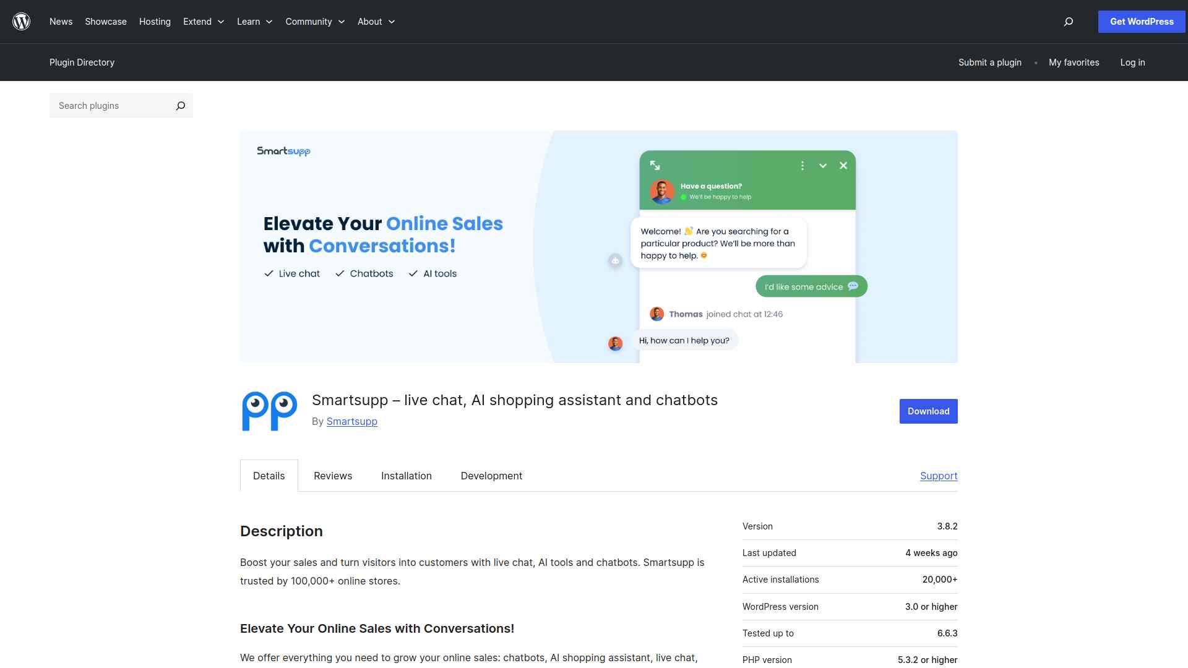Screen dimensions: 1188x668
Task: Switch to the Reviews tab
Action: click(x=333, y=476)
